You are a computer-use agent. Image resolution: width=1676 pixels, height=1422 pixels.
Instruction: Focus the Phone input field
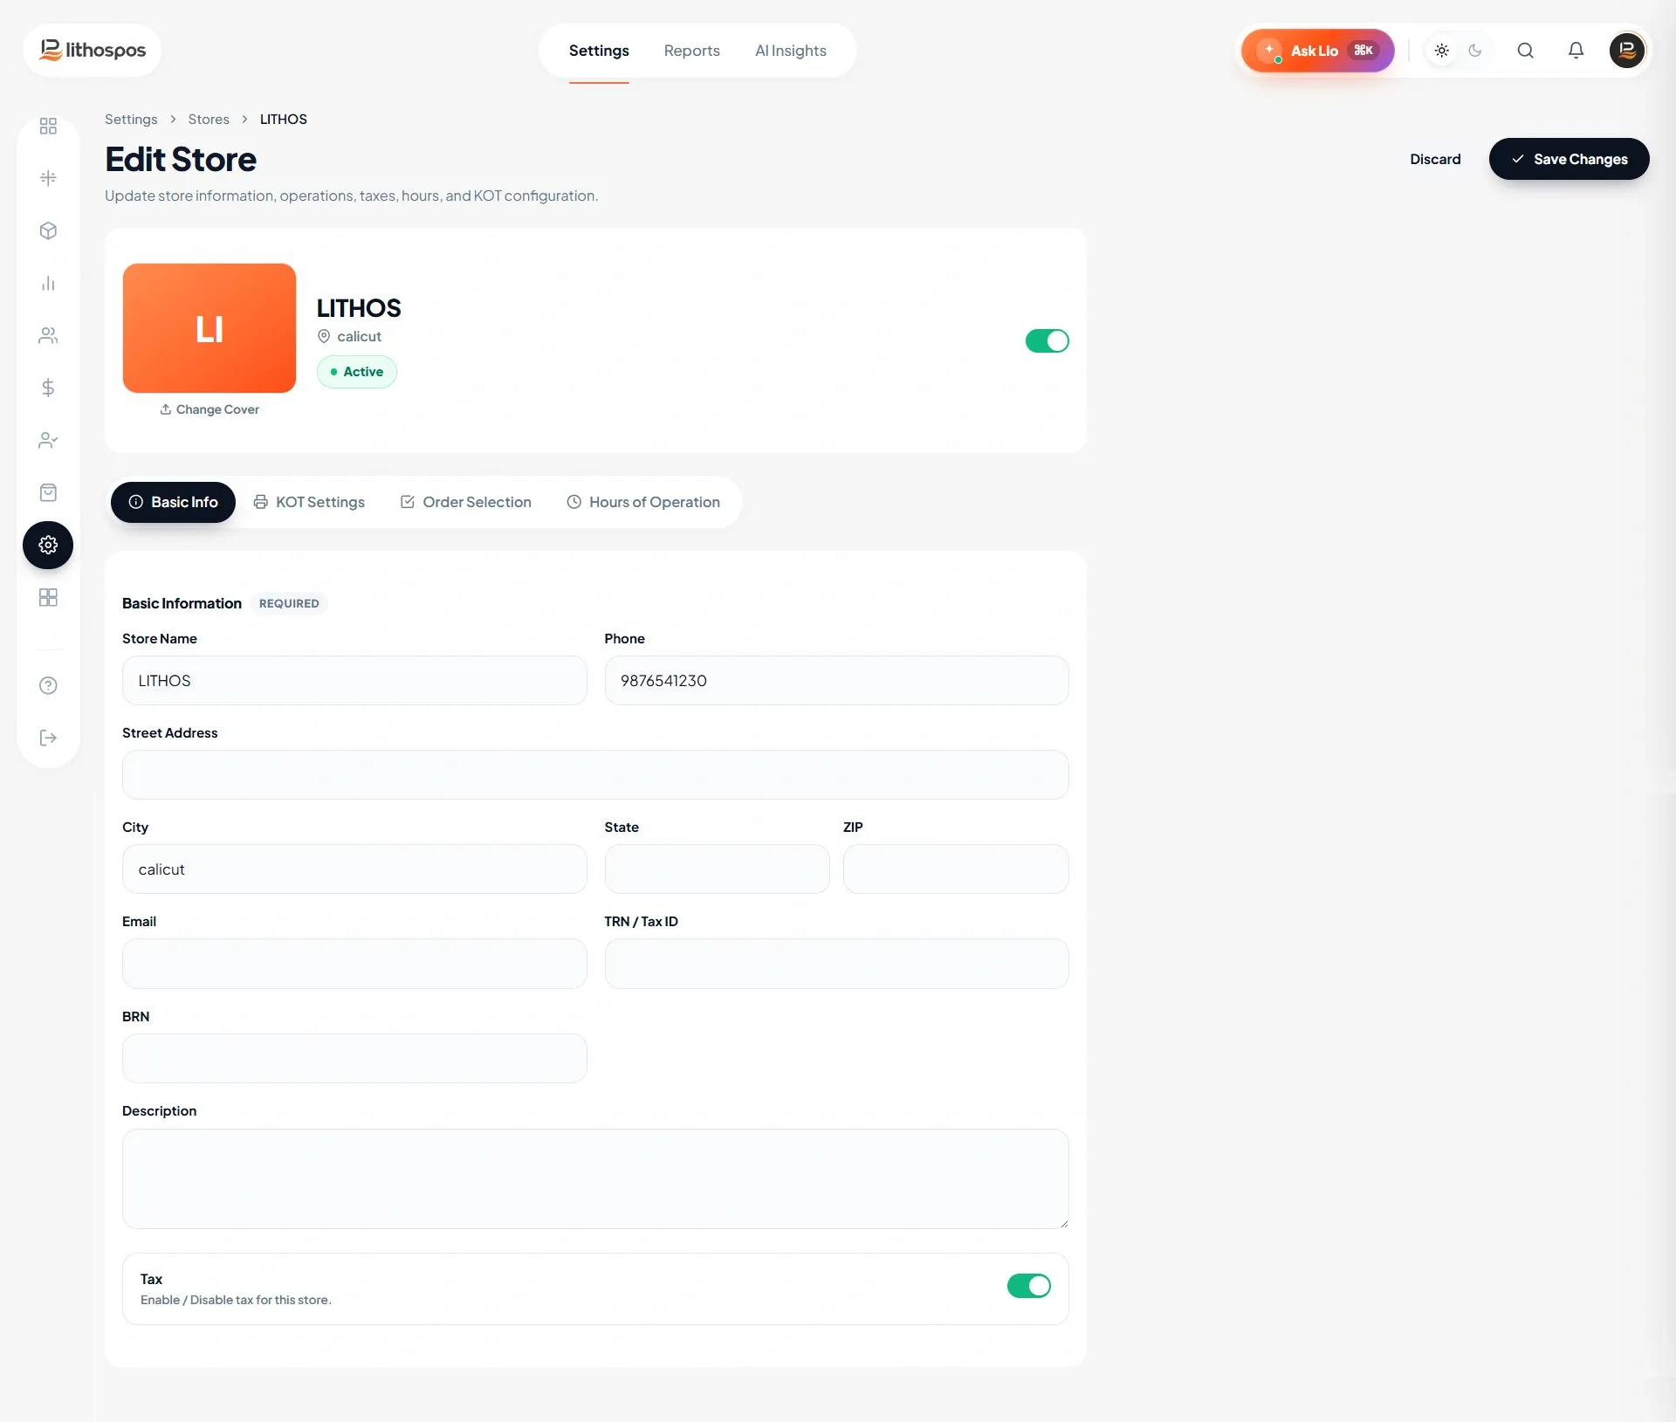point(836,680)
